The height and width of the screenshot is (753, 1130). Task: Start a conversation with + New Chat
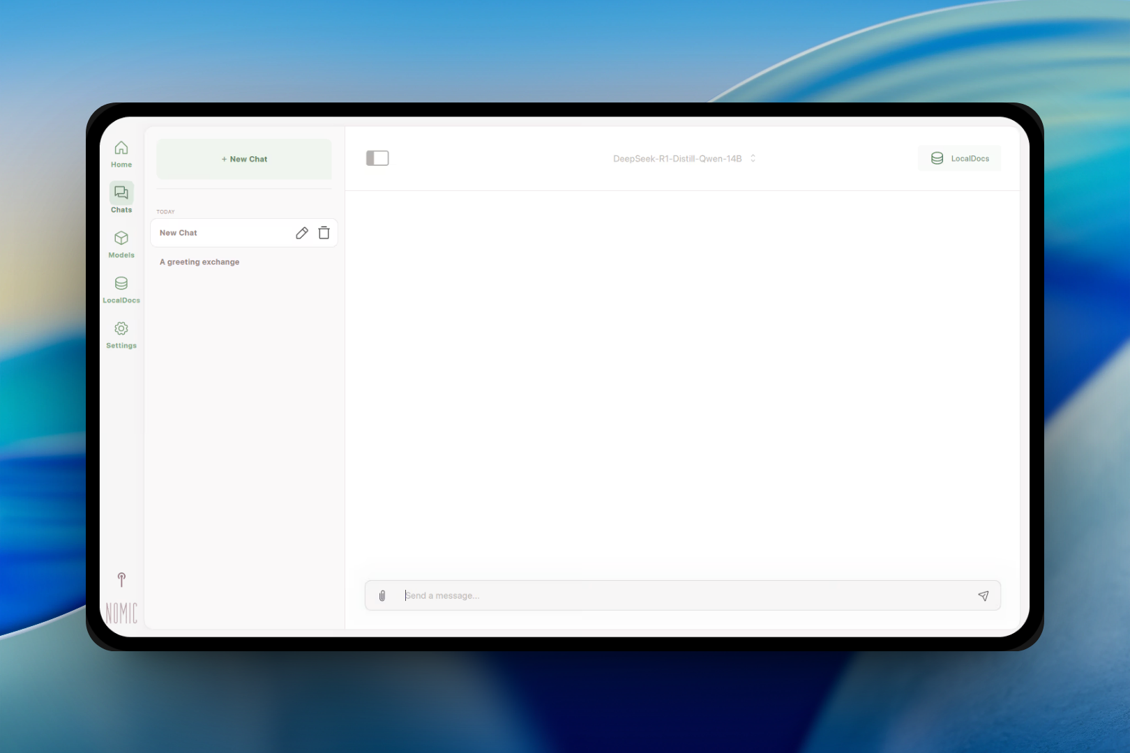click(244, 159)
